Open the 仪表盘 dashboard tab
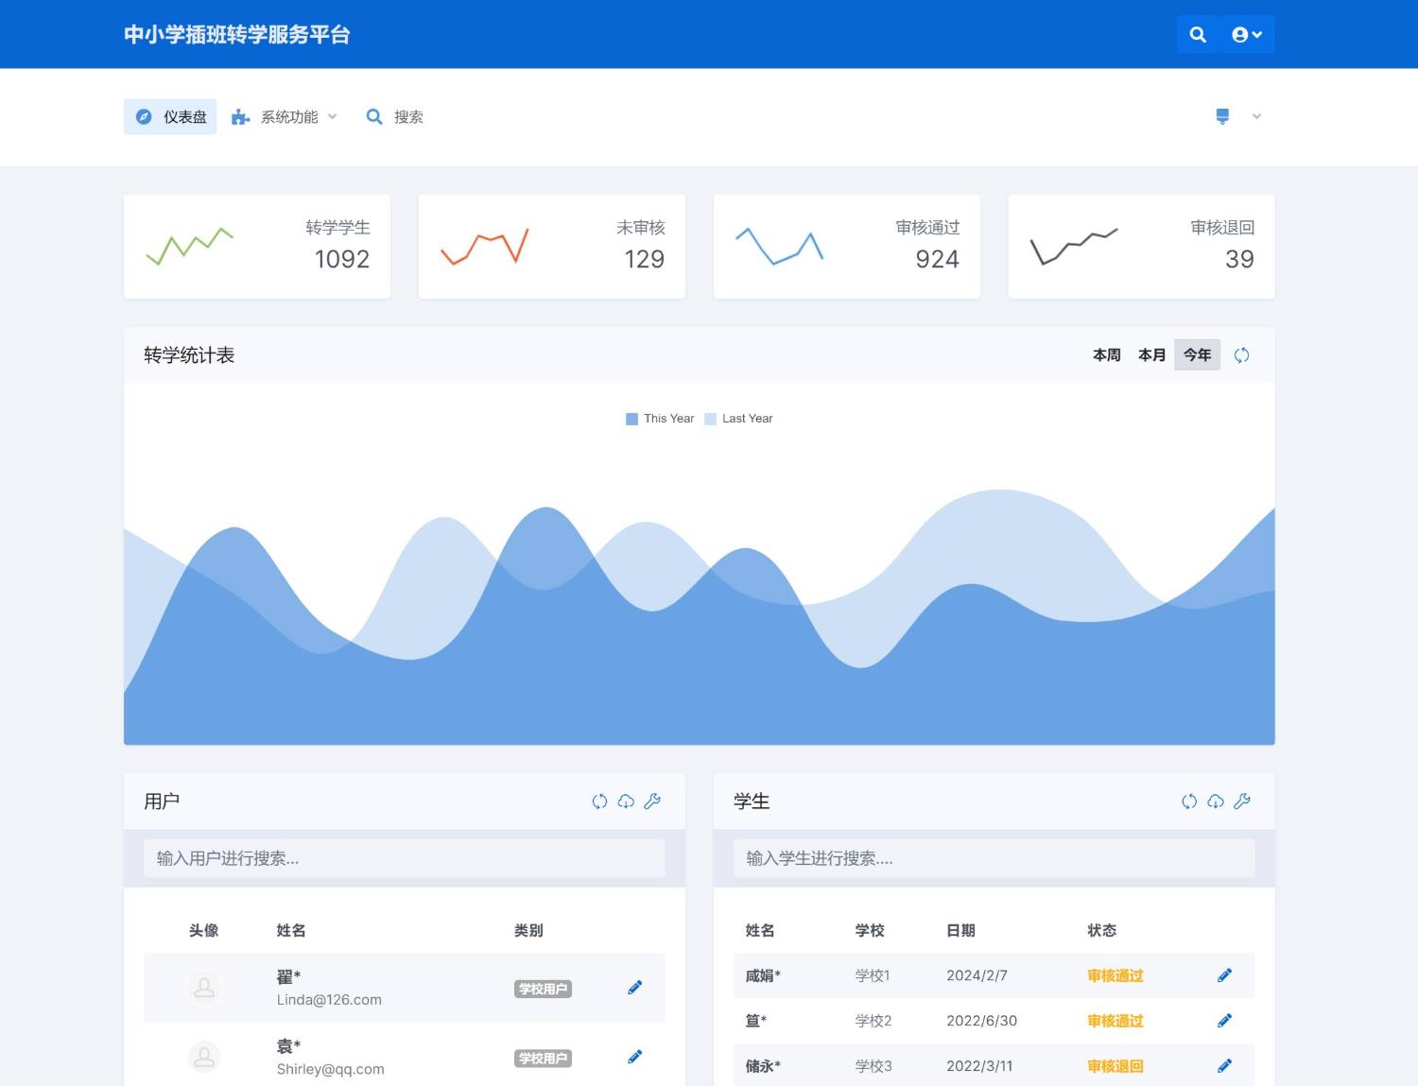The height and width of the screenshot is (1086, 1418). 170,116
